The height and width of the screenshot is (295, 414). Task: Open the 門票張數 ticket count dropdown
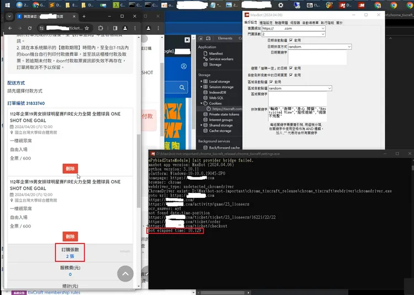pos(323,34)
